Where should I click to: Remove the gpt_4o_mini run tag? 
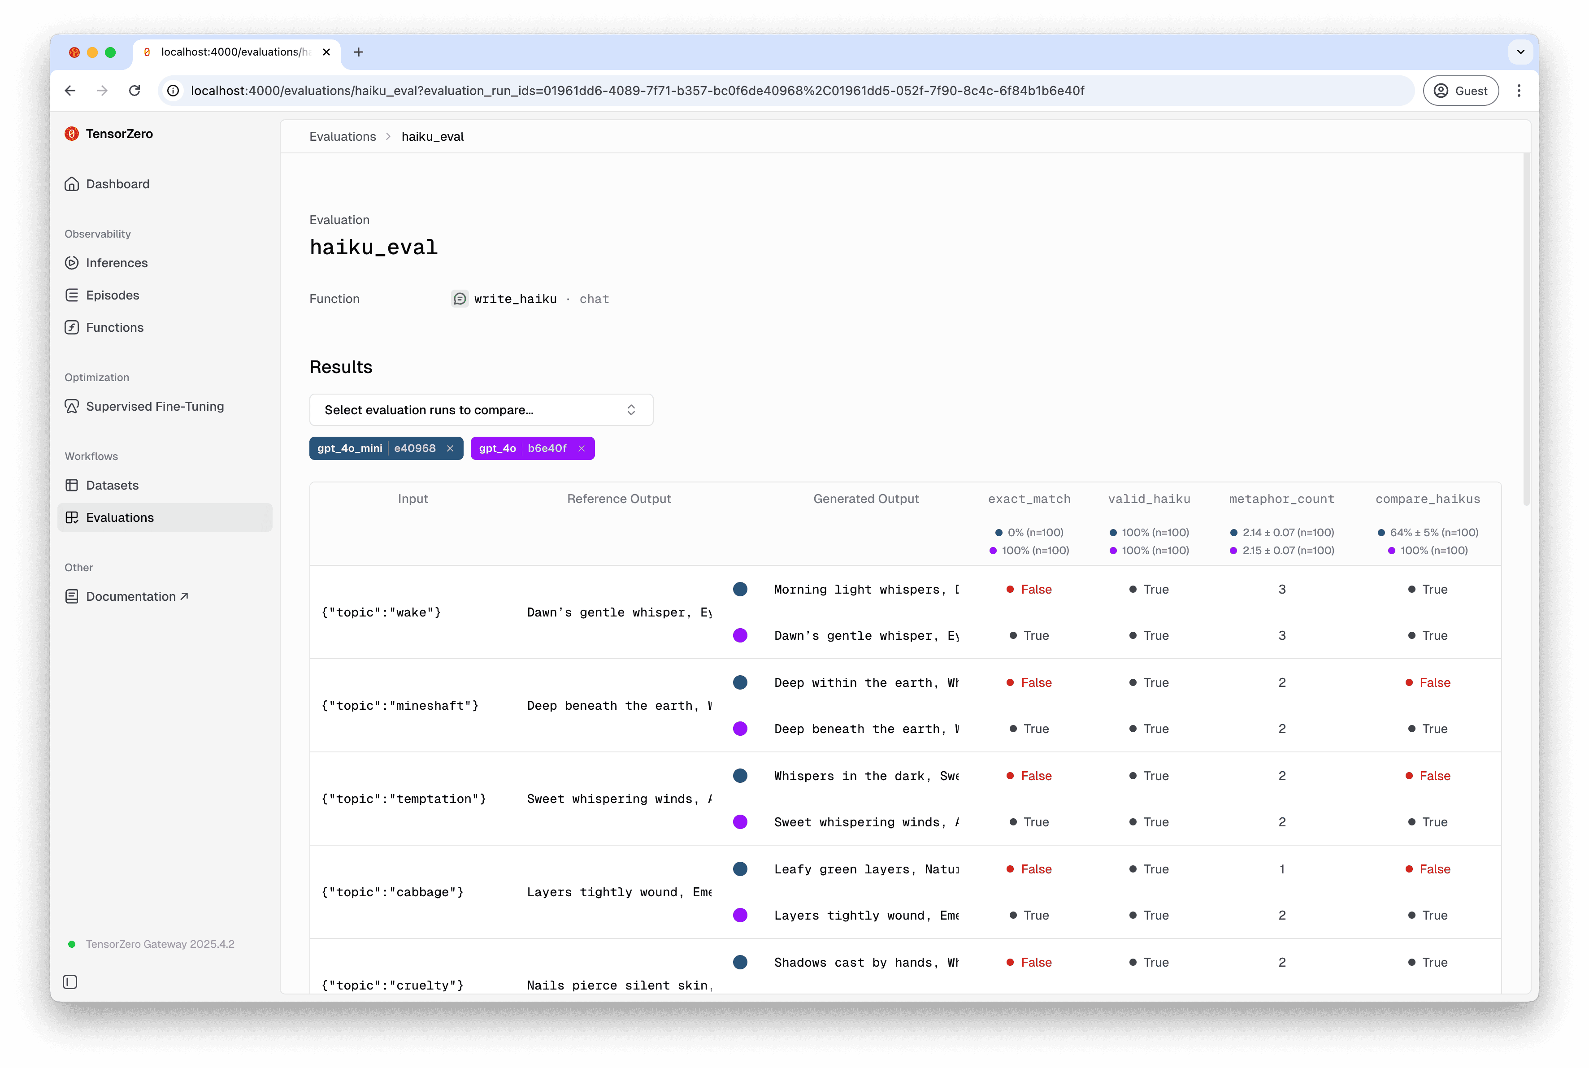[450, 448]
